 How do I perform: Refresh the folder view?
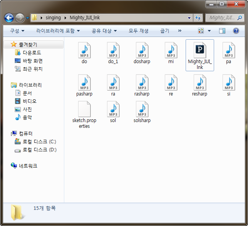pos(198,18)
